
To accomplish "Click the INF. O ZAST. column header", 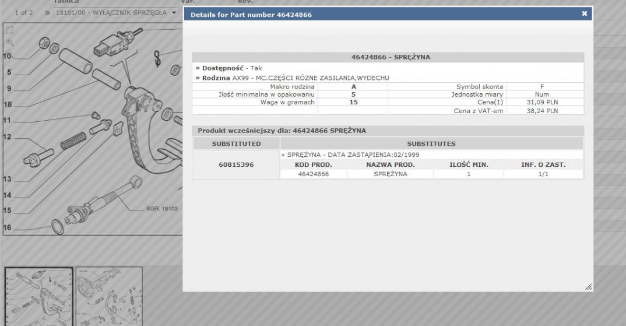I will pos(543,164).
